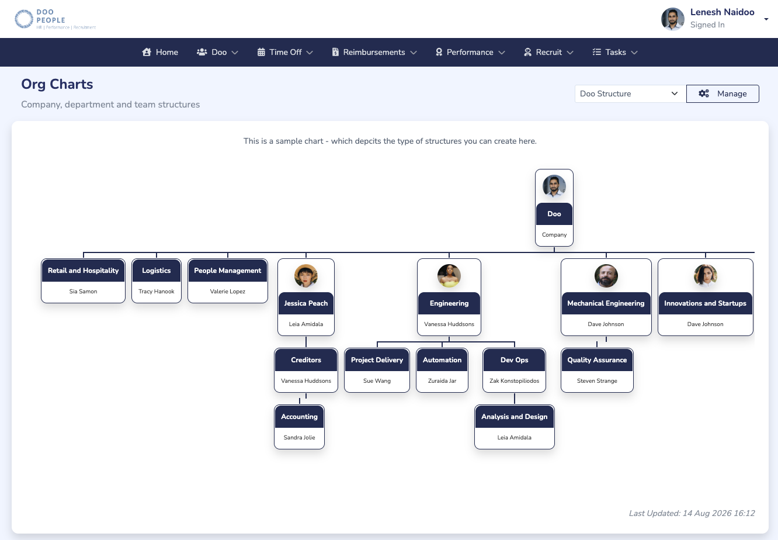
Task: Open the Reimbursements menu
Action: 374,52
